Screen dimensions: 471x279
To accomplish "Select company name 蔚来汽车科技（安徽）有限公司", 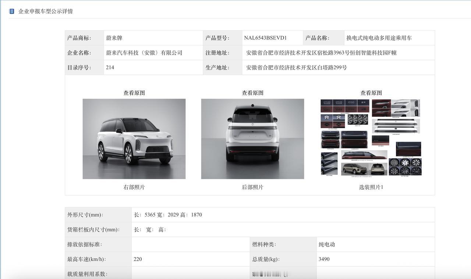I will 144,53.
